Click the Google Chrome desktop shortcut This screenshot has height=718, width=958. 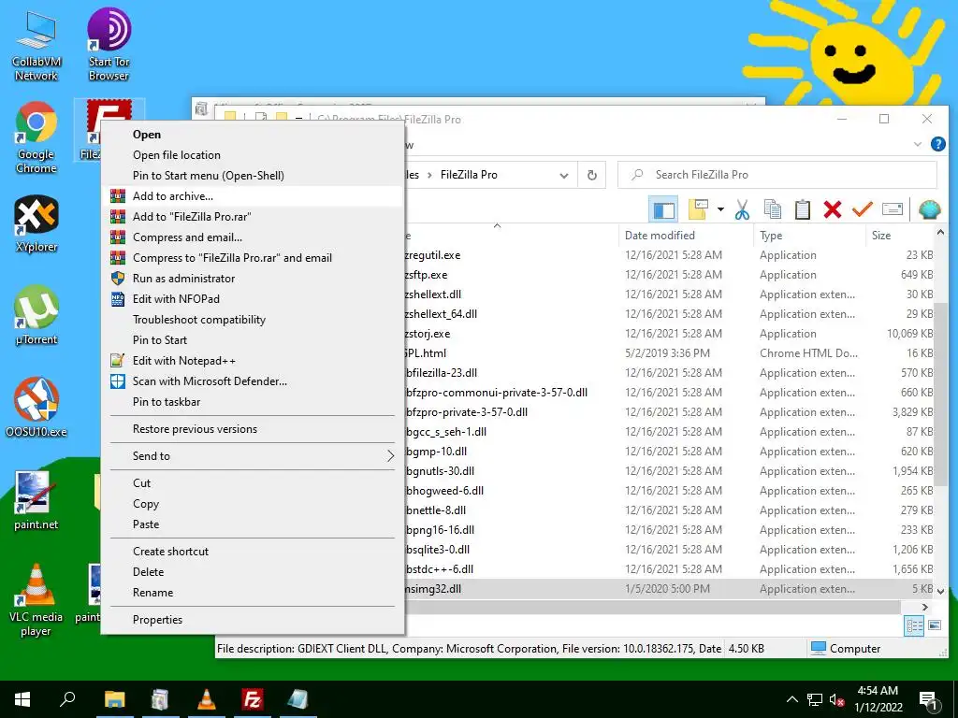click(36, 138)
